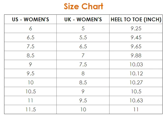This screenshot has height=119, width=167.
Task: Click the Size Chart title
Action: click(x=83, y=6)
